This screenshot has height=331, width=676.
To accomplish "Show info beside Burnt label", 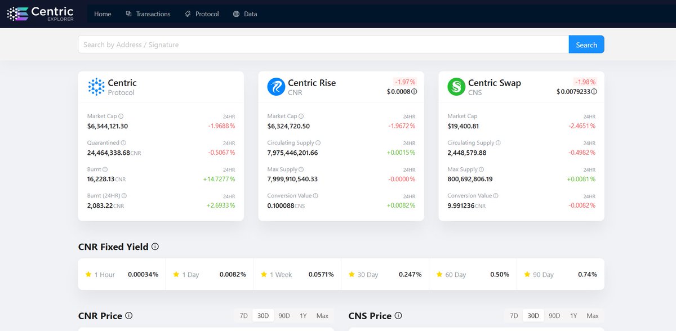I will coord(105,169).
